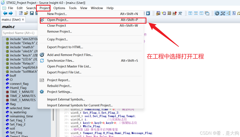Choose Copy Project... menu entry

pyautogui.click(x=91, y=39)
